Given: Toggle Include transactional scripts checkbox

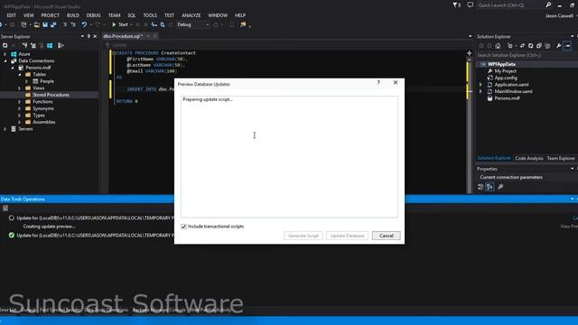Looking at the screenshot, I should click(x=183, y=227).
